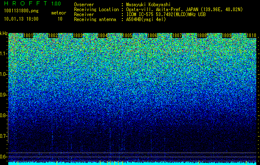Select the filename 1001131800.png
This screenshot has height=165, width=260.
point(21,11)
